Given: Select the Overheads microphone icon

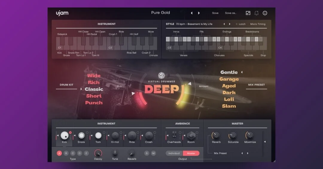Looking at the screenshot, I should (x=174, y=135).
